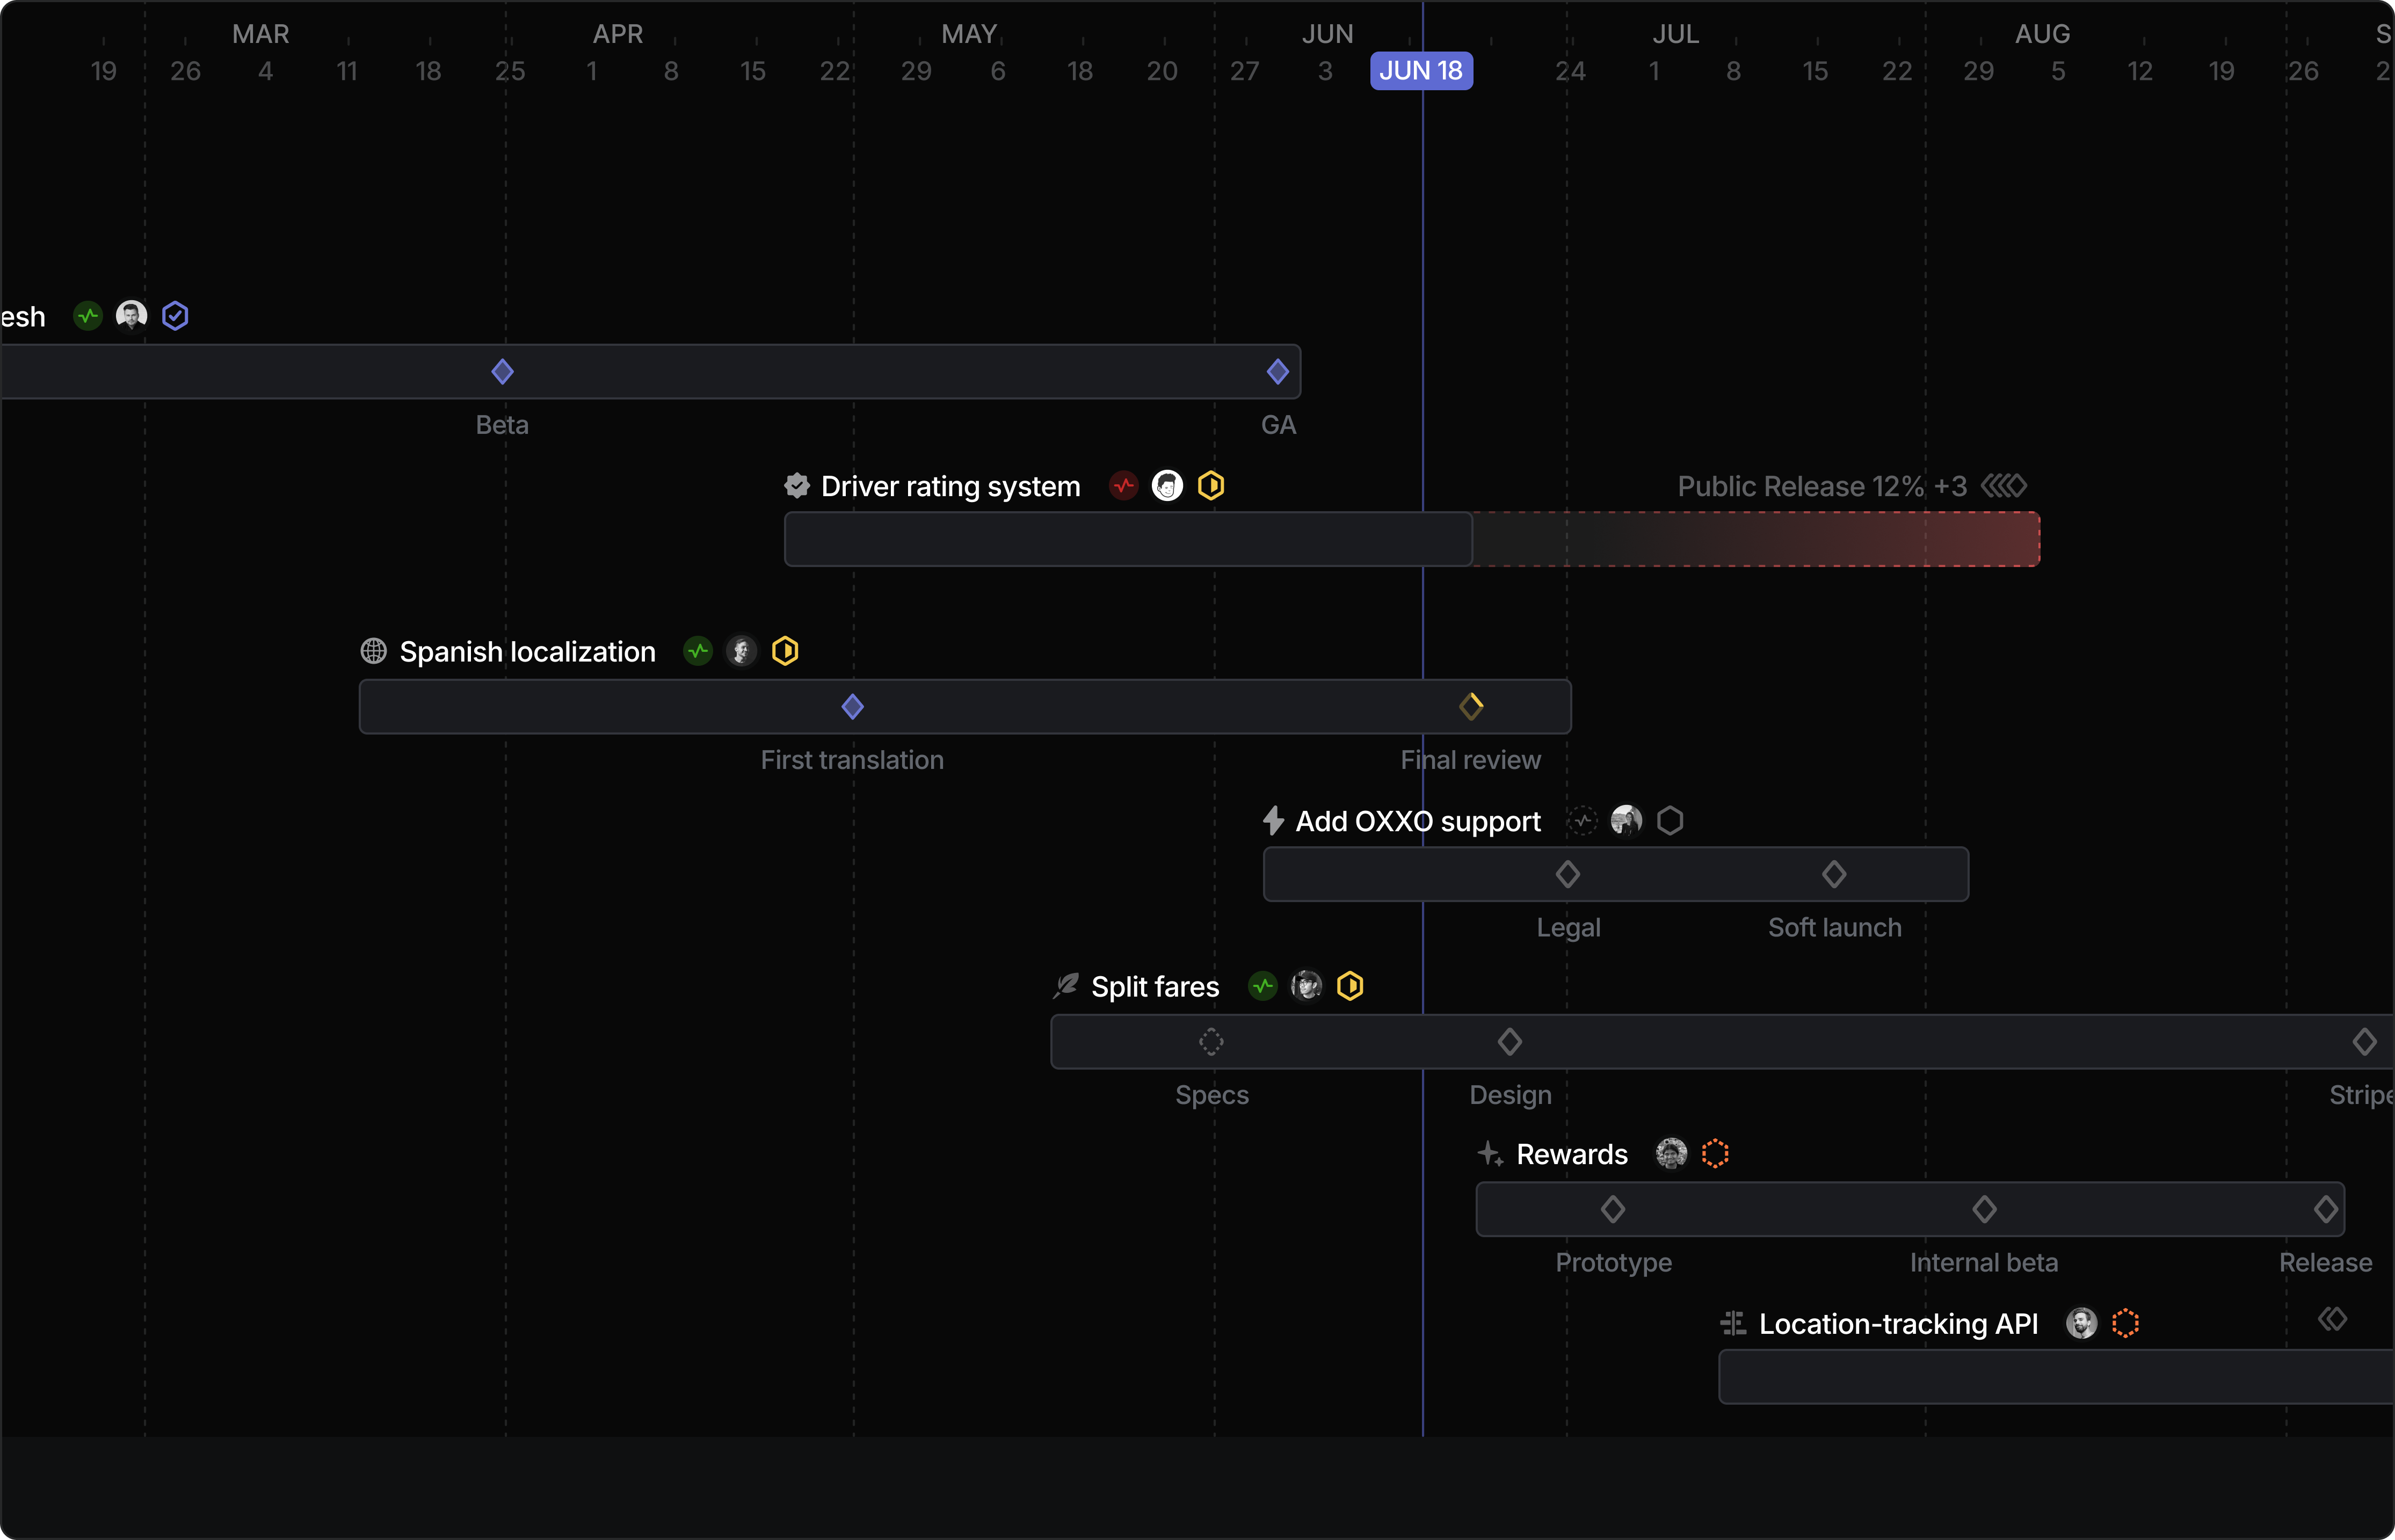
Task: Click the Final review milestone diamond
Action: point(1471,707)
